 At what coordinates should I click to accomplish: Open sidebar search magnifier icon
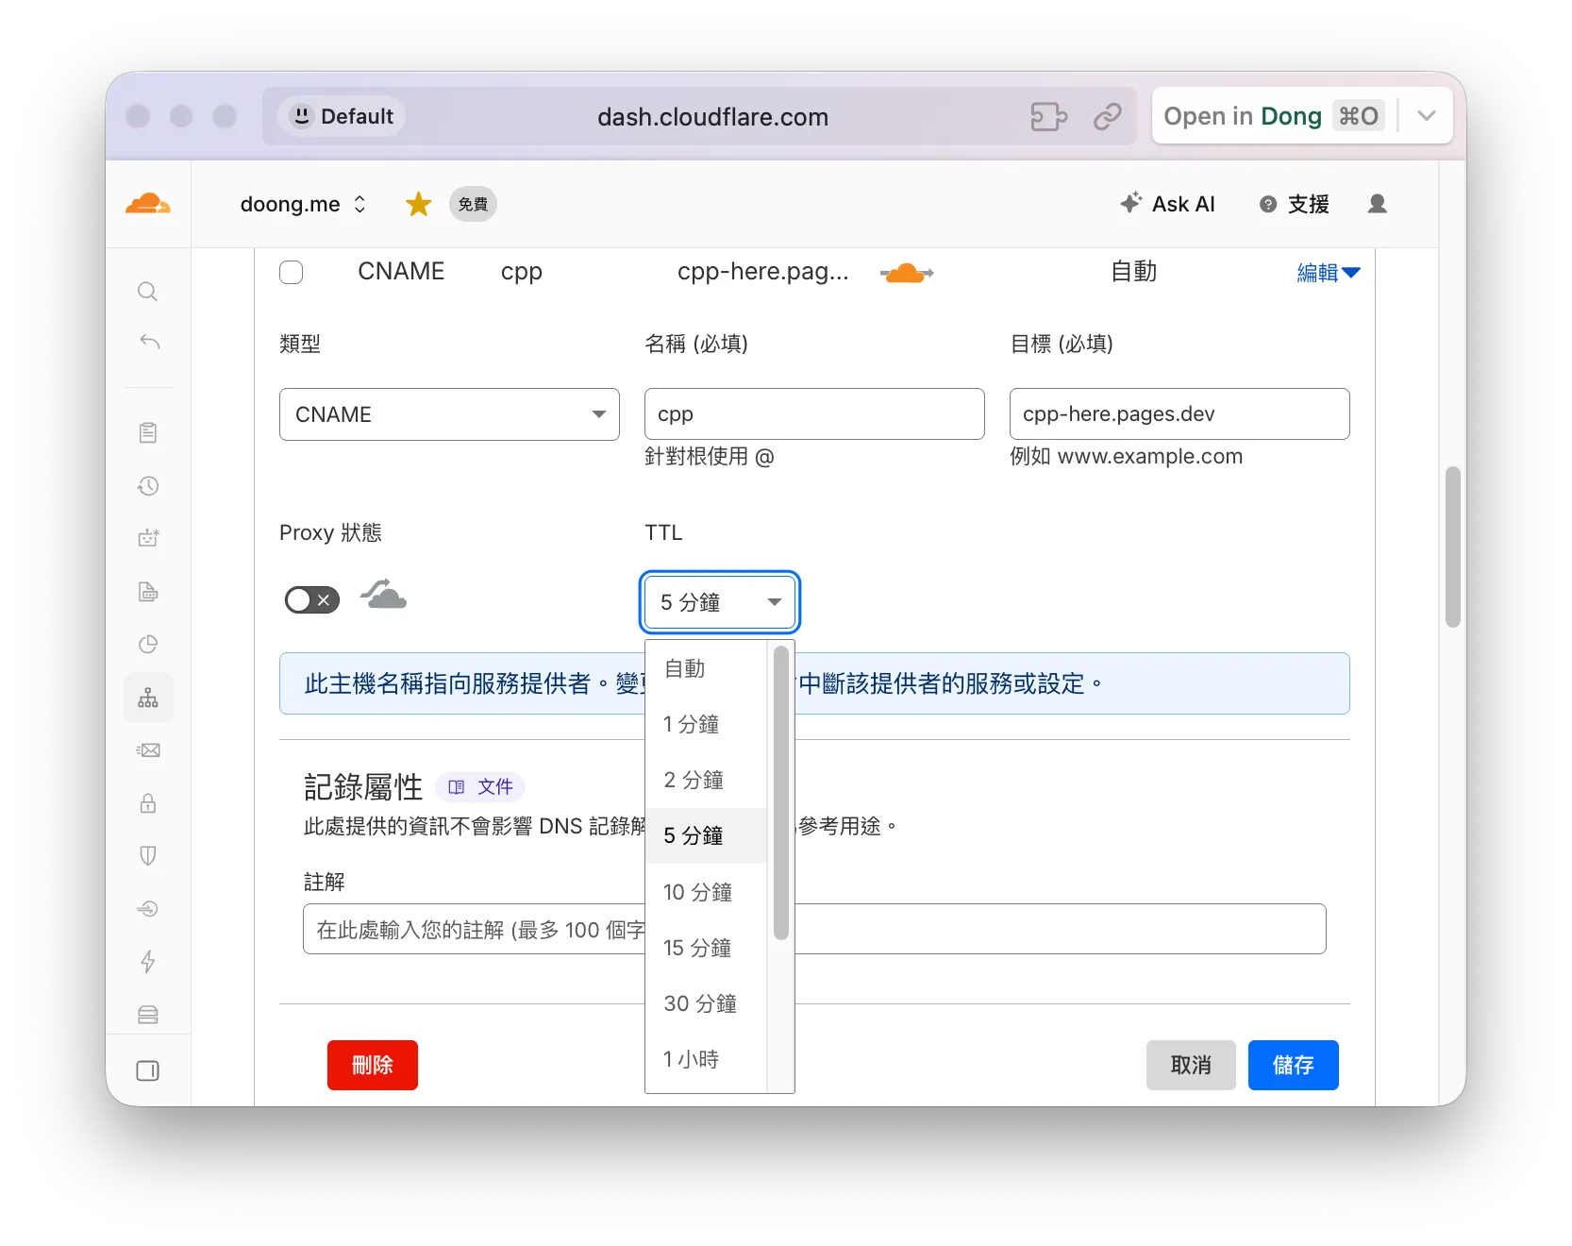coord(147,291)
